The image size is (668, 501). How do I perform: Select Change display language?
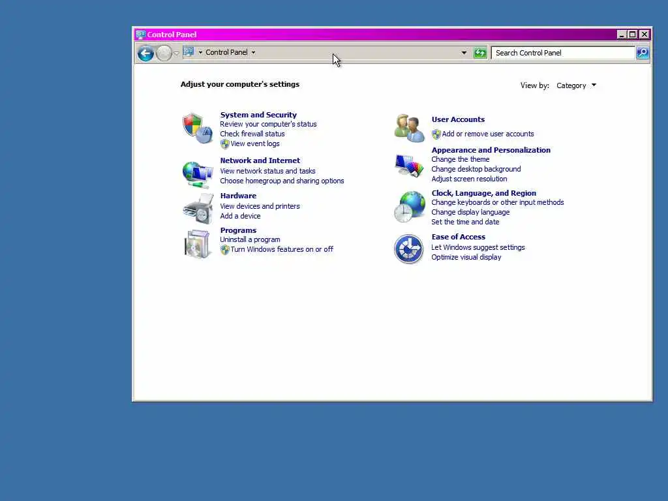click(x=470, y=212)
